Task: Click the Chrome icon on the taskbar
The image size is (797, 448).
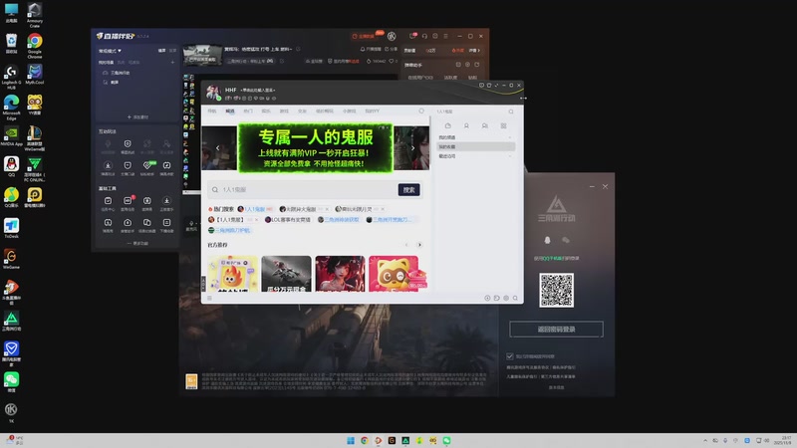Action: point(365,440)
